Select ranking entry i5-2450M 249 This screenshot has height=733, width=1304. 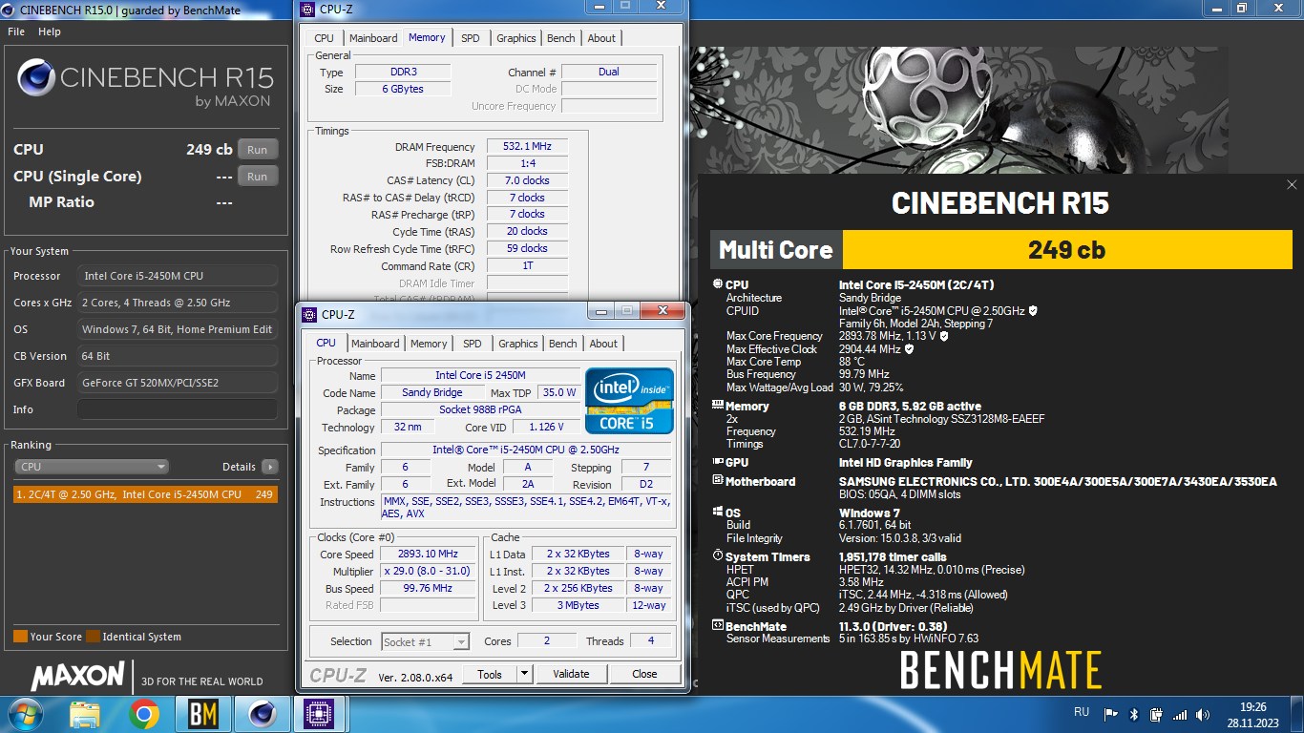[x=146, y=494]
